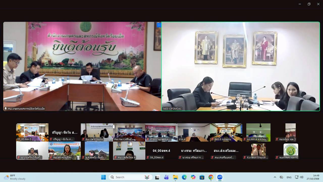Select the 1403 OPSMOAC speaker video
This screenshot has height=182, width=323.
click(x=240, y=66)
